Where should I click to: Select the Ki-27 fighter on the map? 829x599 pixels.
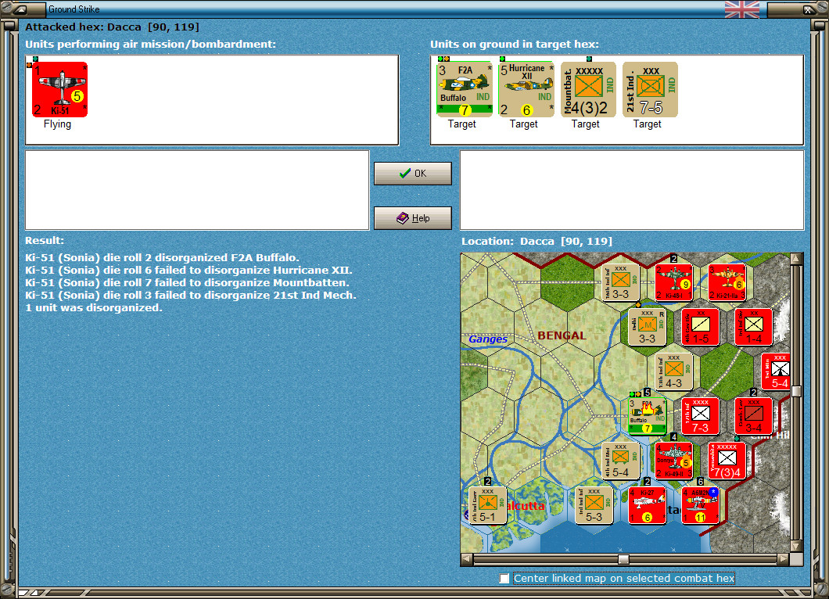[647, 505]
